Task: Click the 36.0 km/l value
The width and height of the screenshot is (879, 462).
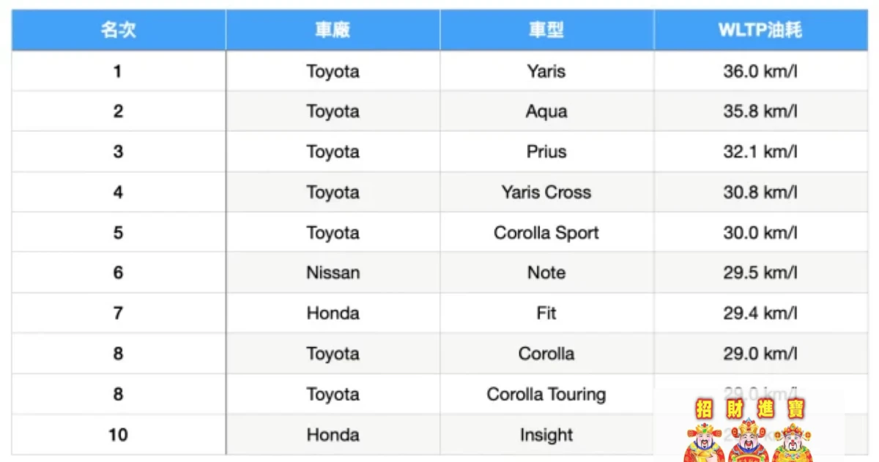Action: tap(760, 71)
